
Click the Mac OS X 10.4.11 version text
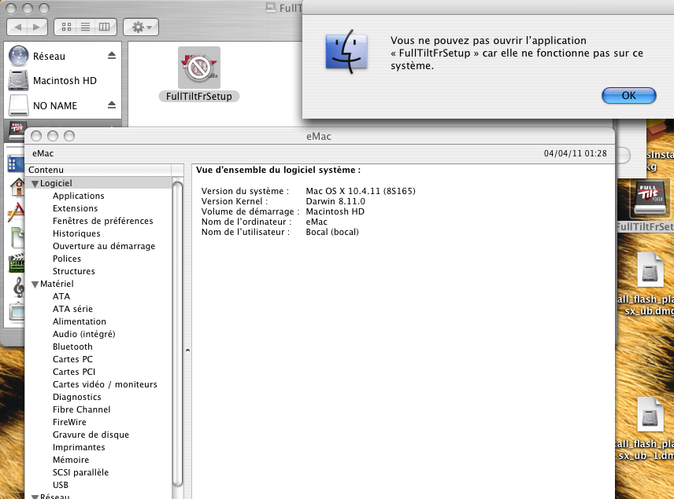tap(361, 191)
